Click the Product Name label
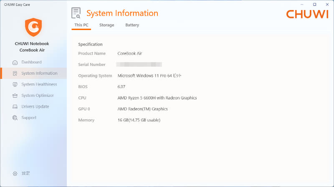 (92, 53)
